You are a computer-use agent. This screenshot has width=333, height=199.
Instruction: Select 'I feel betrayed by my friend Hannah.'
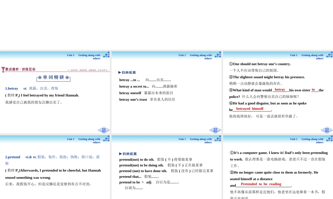tap(50, 96)
